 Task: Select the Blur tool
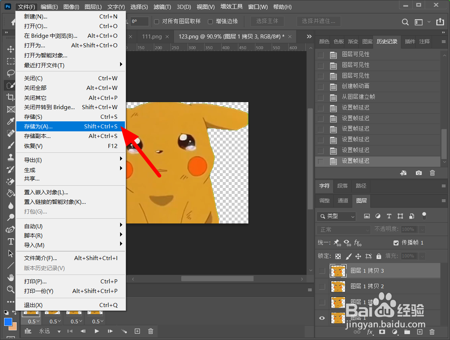(10, 206)
